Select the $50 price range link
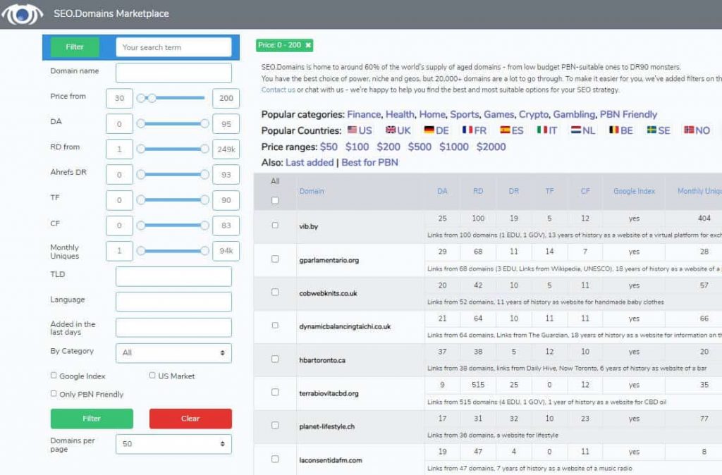 click(x=329, y=147)
